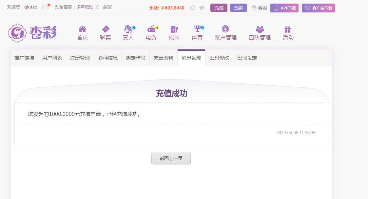The height and width of the screenshot is (199, 368).
Task: Click the 客户端下载 button
Action: [x=318, y=8]
